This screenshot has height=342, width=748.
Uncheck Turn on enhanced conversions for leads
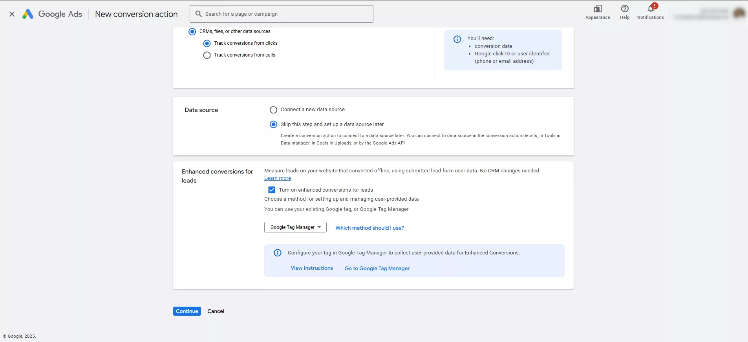[272, 190]
